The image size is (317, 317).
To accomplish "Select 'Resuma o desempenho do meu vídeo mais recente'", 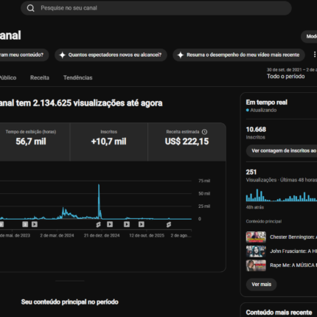I will click(x=239, y=55).
